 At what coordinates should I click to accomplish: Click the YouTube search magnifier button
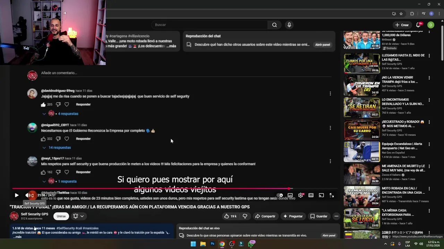(x=274, y=25)
